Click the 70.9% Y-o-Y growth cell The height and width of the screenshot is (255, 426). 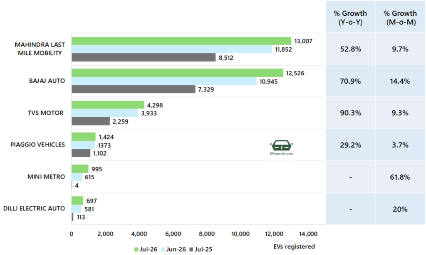[x=350, y=81]
